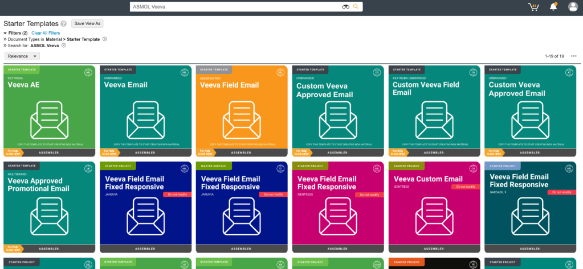Click the UK globe icon on Veeva Approved Promotional Email
The image size is (583, 269).
(88, 168)
